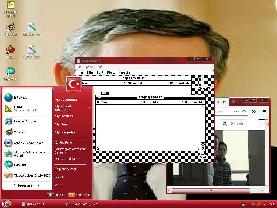Click Empty Folder horizontal scroll right arrow
The width and height of the screenshot is (277, 208).
tap(199, 149)
